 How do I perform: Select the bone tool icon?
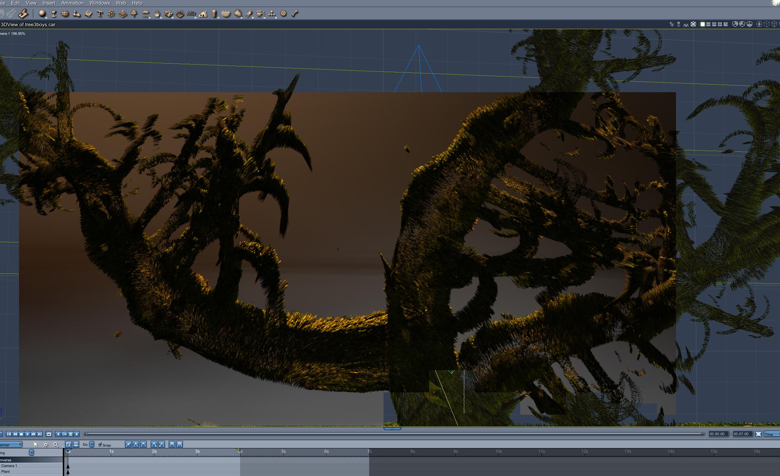295,14
